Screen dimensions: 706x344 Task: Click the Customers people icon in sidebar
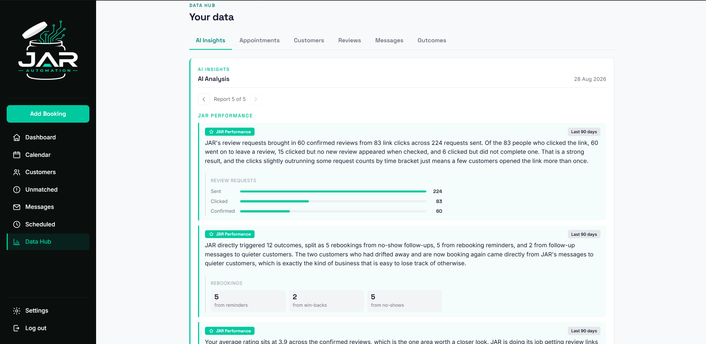click(17, 172)
